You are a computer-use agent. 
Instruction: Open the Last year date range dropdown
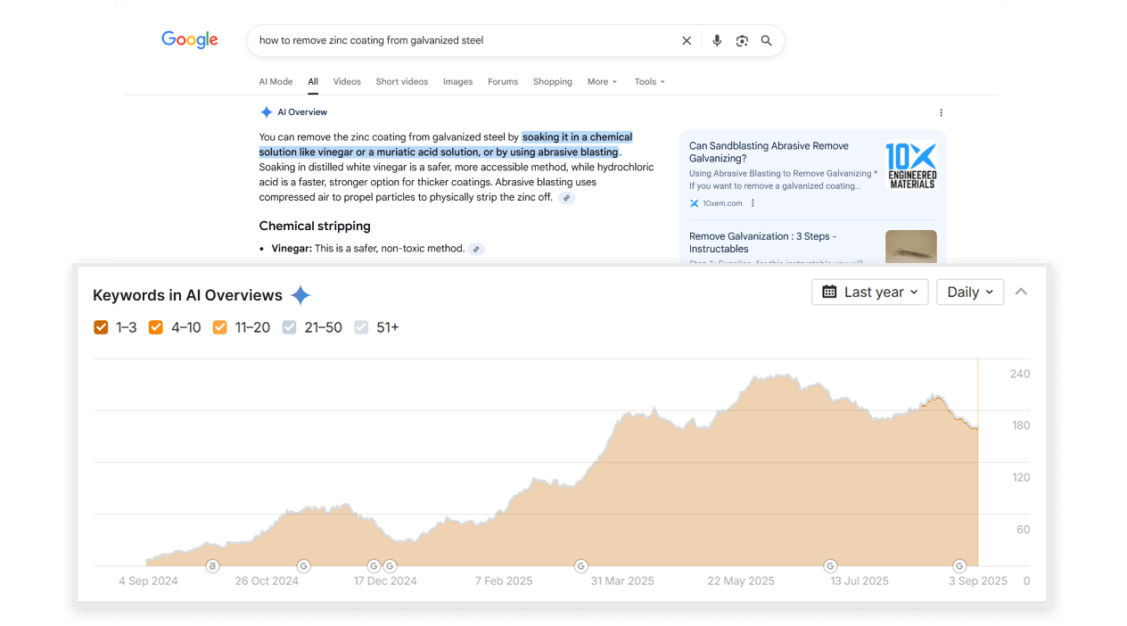coord(869,292)
